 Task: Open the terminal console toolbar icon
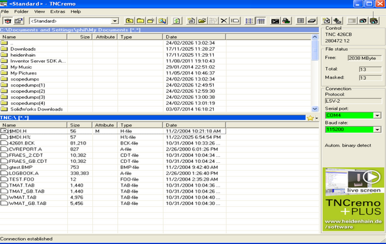275,21
